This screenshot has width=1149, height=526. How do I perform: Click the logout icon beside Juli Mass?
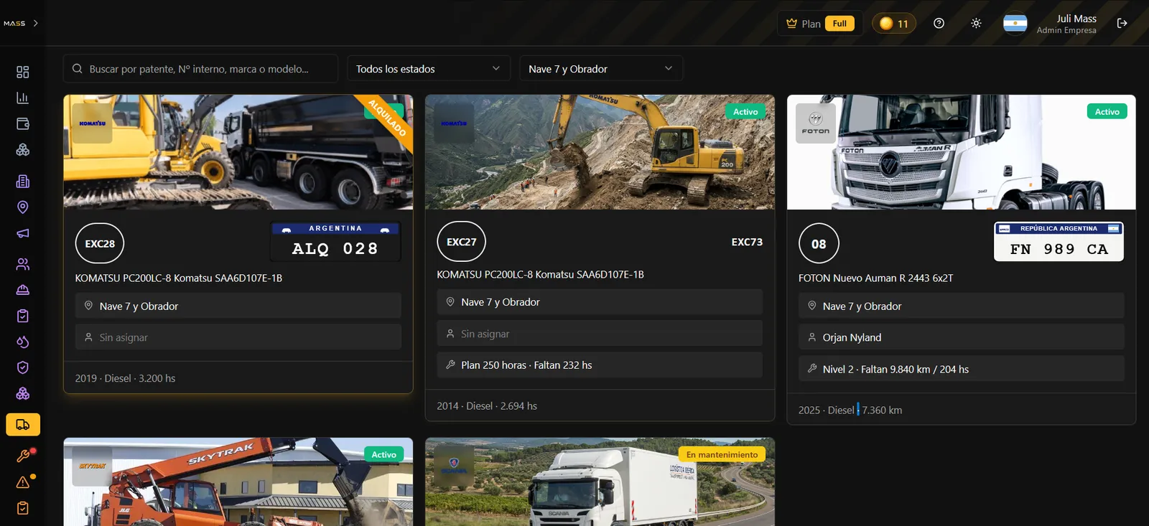click(1122, 23)
